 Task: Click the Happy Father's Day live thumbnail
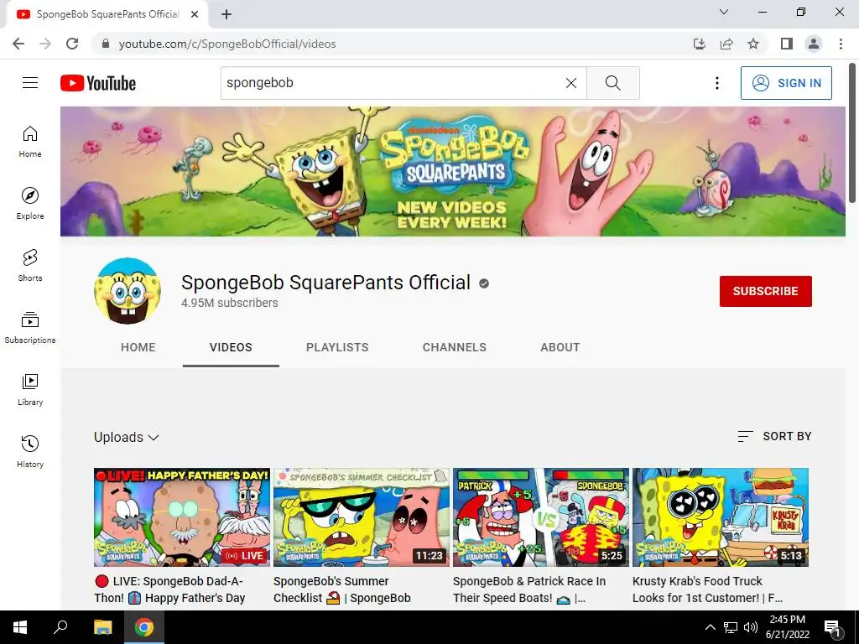pos(182,517)
